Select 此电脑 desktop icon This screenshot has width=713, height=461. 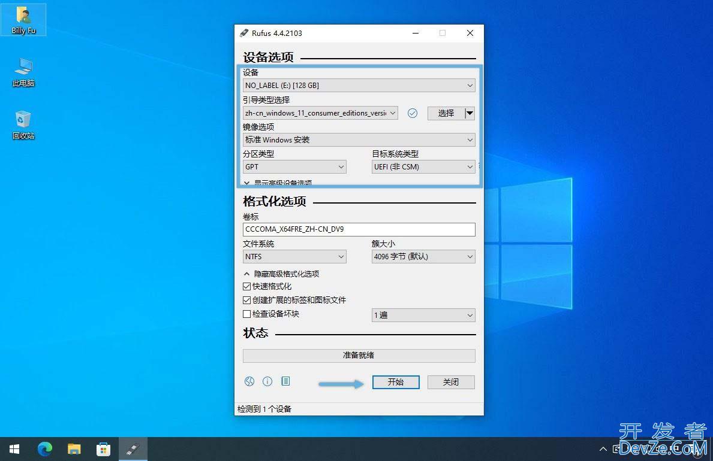tap(23, 72)
